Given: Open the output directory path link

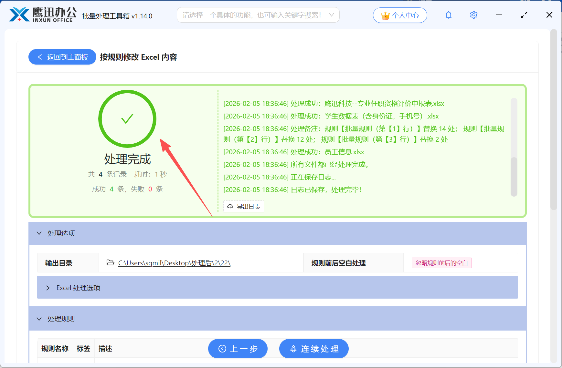Looking at the screenshot, I should click(x=174, y=263).
